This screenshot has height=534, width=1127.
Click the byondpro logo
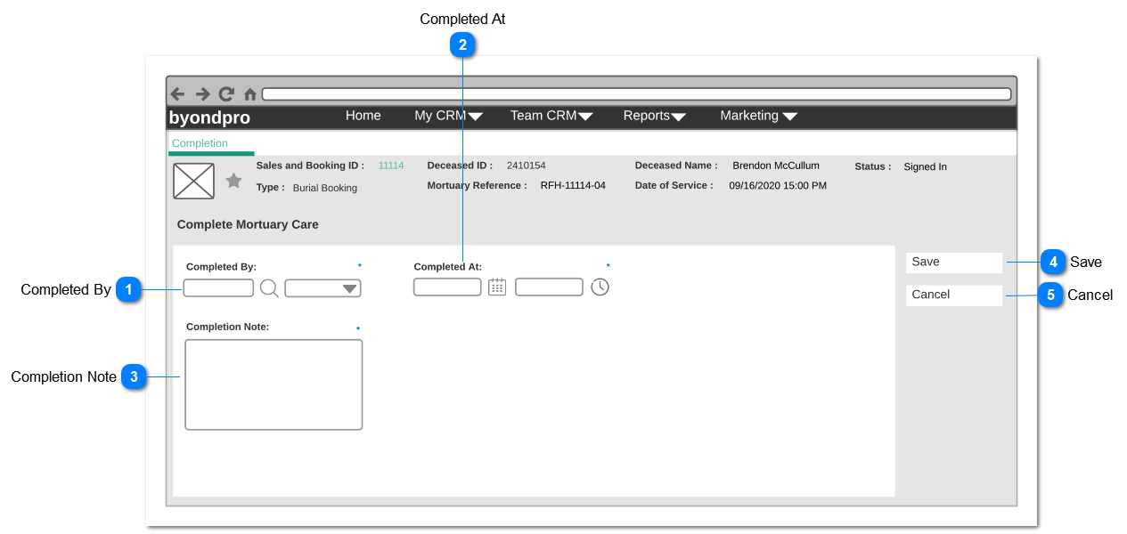209,117
